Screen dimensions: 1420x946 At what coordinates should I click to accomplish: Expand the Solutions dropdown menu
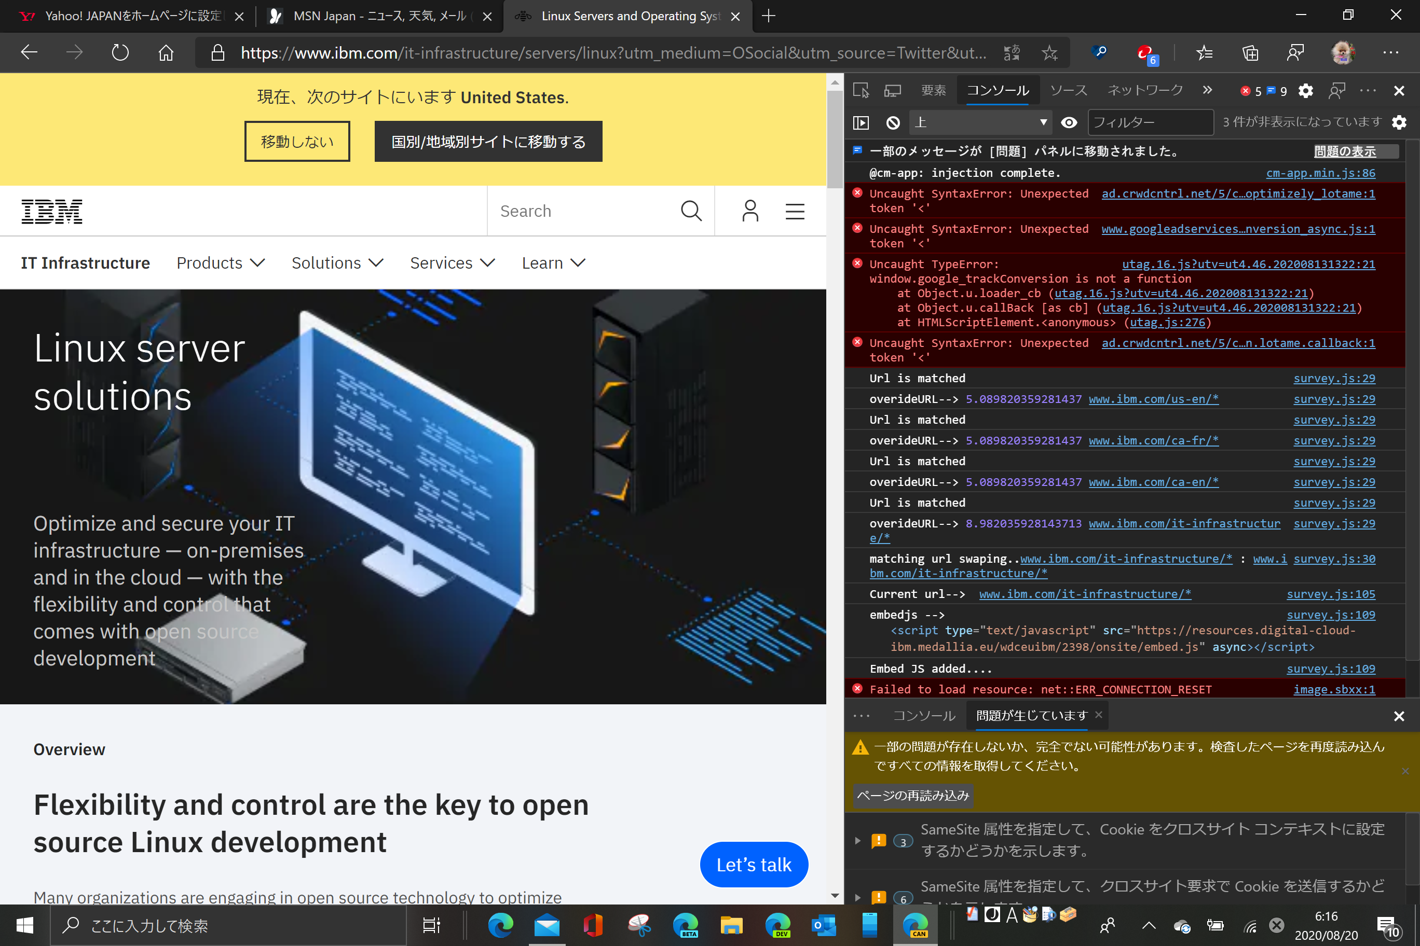click(337, 263)
